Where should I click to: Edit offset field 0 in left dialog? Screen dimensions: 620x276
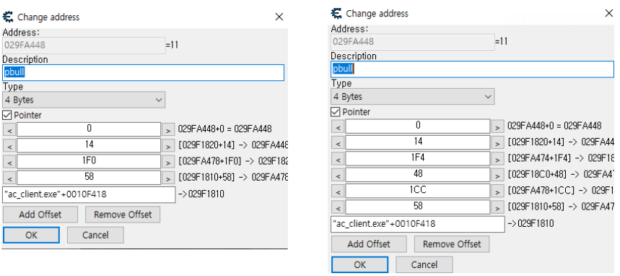(89, 129)
